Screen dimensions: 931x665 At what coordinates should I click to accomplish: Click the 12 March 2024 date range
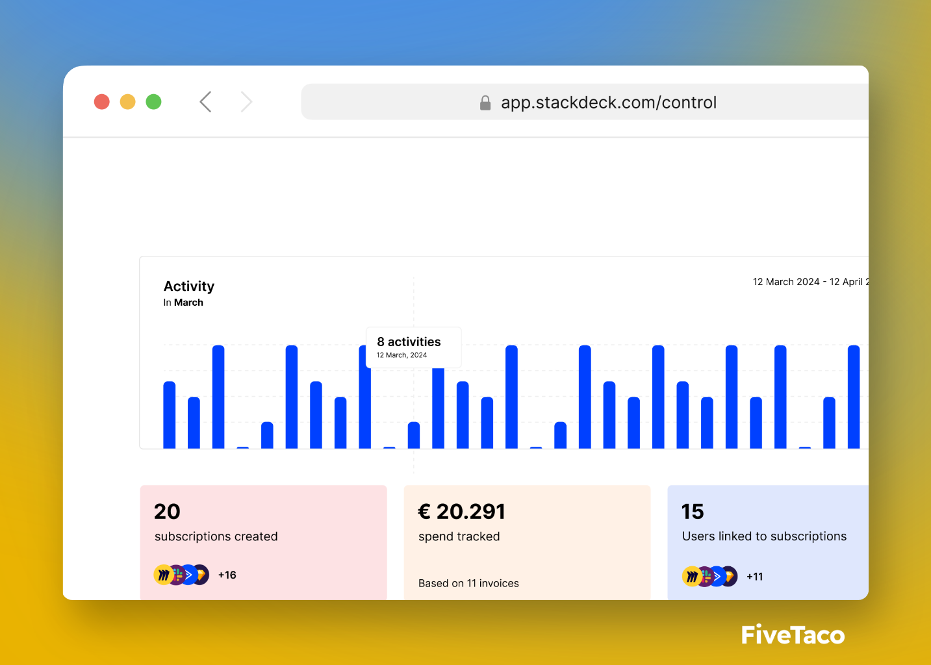pyautogui.click(x=810, y=282)
